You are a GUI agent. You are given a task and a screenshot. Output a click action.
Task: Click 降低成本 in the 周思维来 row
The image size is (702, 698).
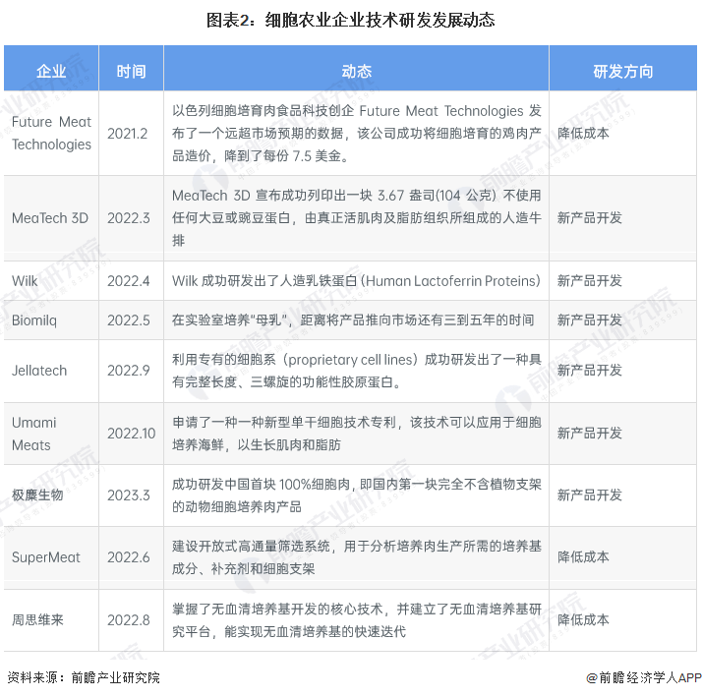(583, 620)
